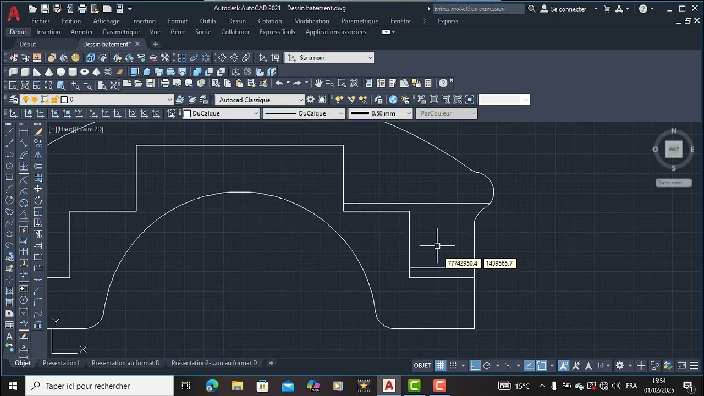Select the Rotate tool

pyautogui.click(x=38, y=200)
